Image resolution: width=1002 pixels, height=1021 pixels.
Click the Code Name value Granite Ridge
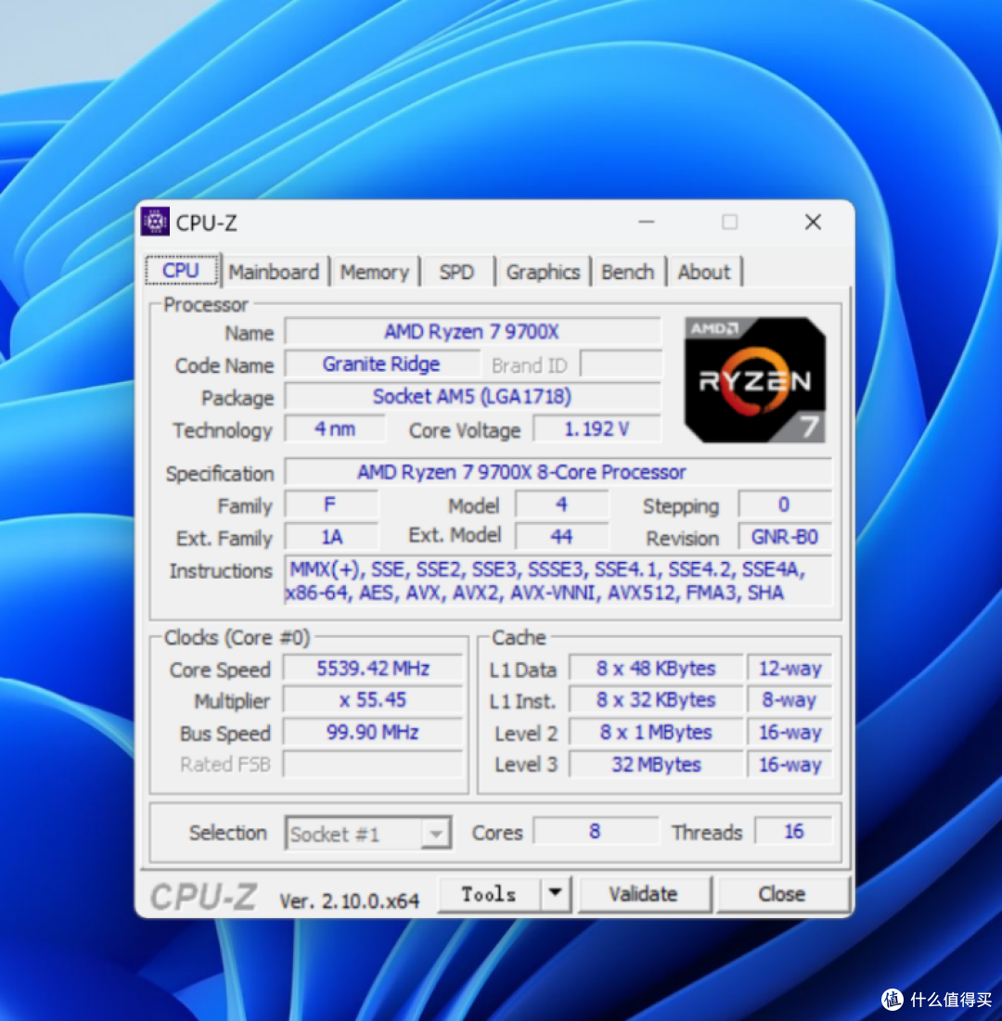[381, 364]
